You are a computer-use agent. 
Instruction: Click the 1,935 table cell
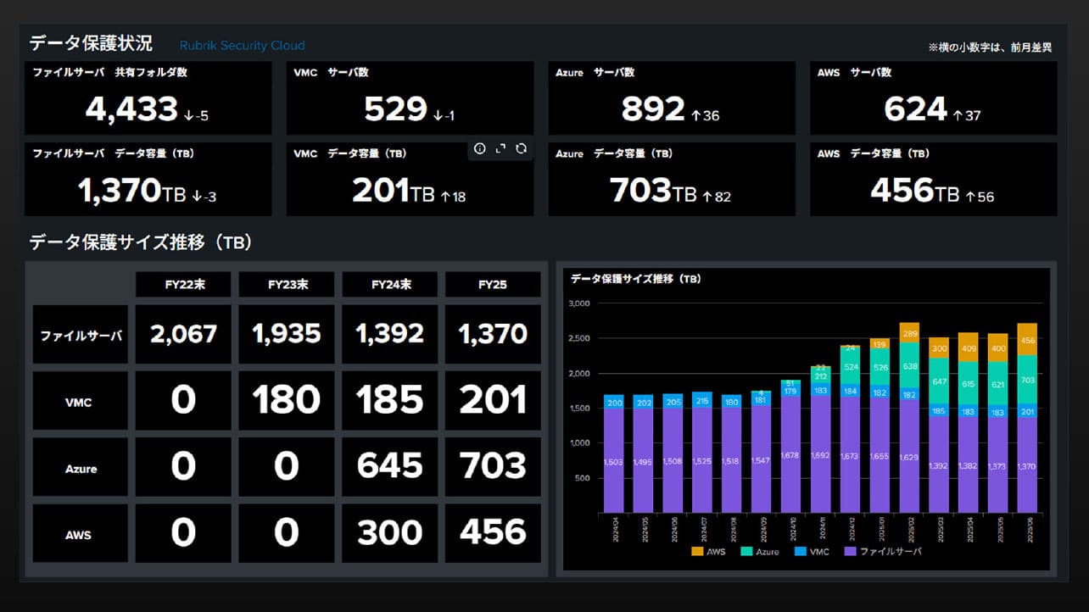click(x=287, y=334)
